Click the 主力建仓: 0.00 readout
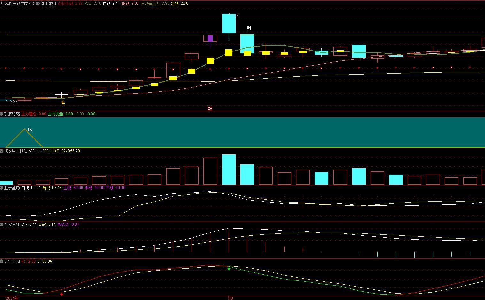Screen dimensions: 485x300 point(34,114)
